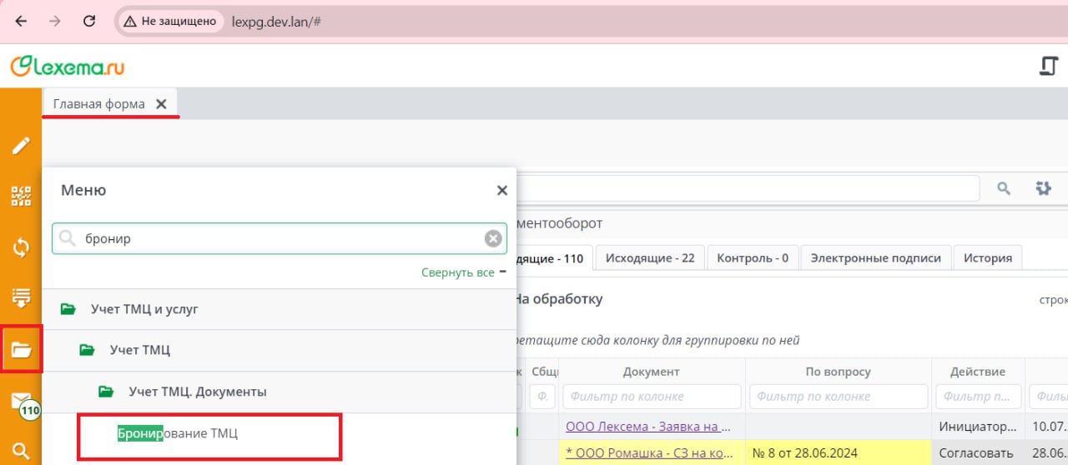Click the Lexema.ru logo
The image size is (1068, 465).
[x=68, y=66]
